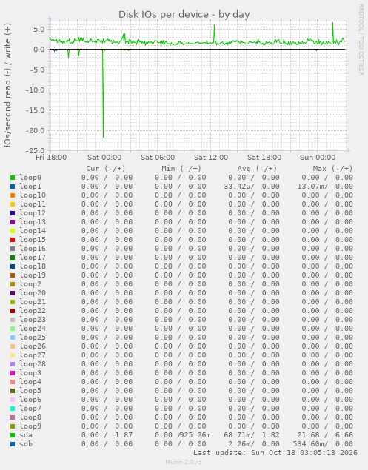Click sdb max value '534.60m'
The image size is (368, 470).
coord(309,444)
